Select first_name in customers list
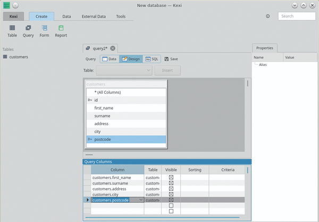The width and height of the screenshot is (319, 222). point(126,108)
